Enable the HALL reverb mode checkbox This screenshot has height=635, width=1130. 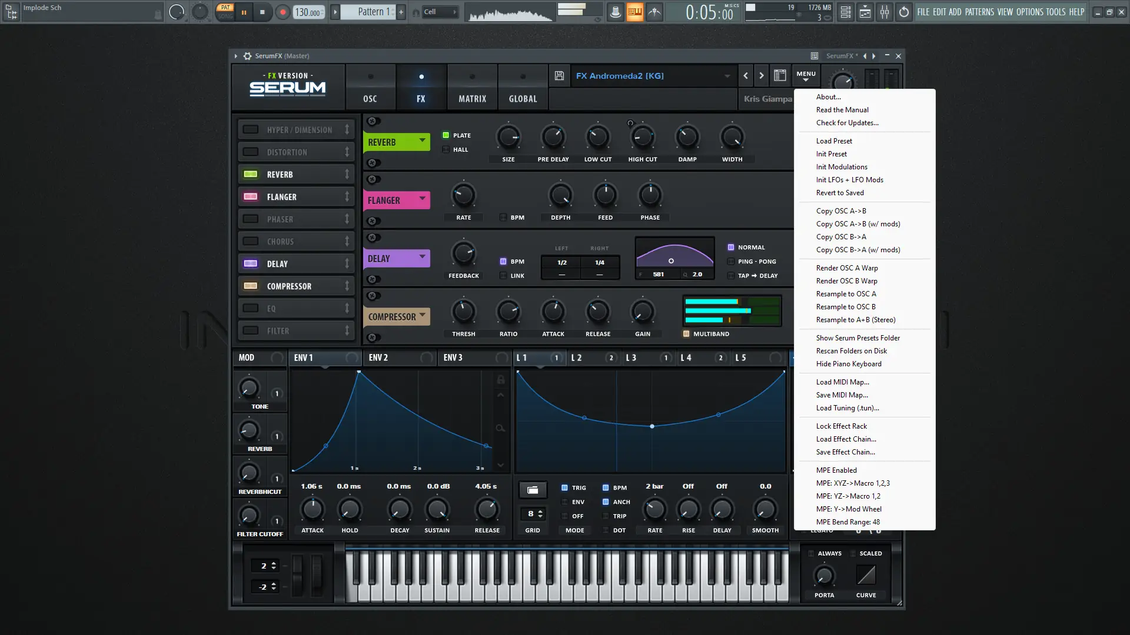coord(446,149)
